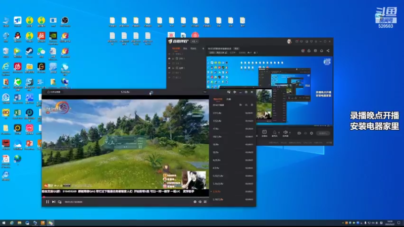The width and height of the screenshot is (404, 227).
Task: Search the playlist with magnifier icon
Action: coord(246,105)
